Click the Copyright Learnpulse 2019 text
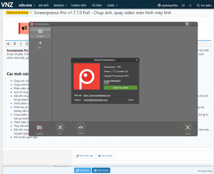The height and width of the screenshot is (174, 214). 116,76
